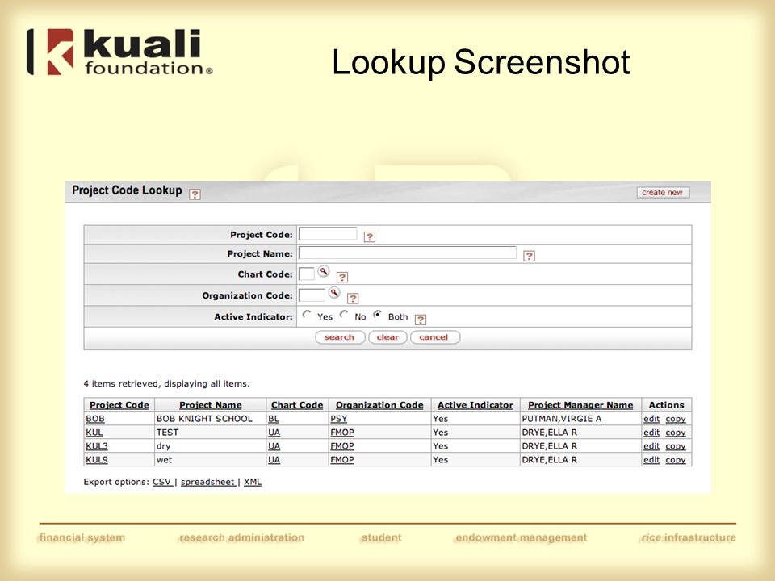
Task: Click edit for BOB row
Action: [x=651, y=419]
